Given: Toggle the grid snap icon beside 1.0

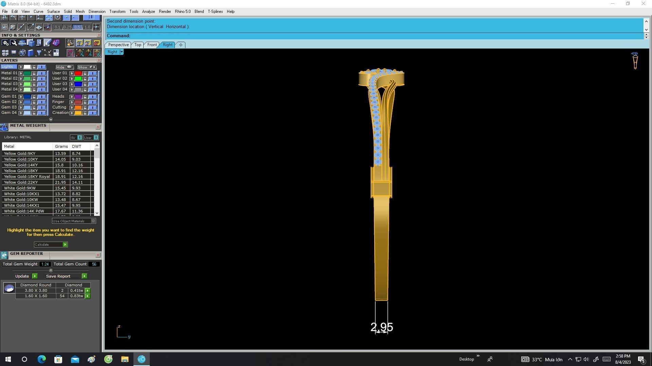Looking at the screenshot, I should pos(96,27).
